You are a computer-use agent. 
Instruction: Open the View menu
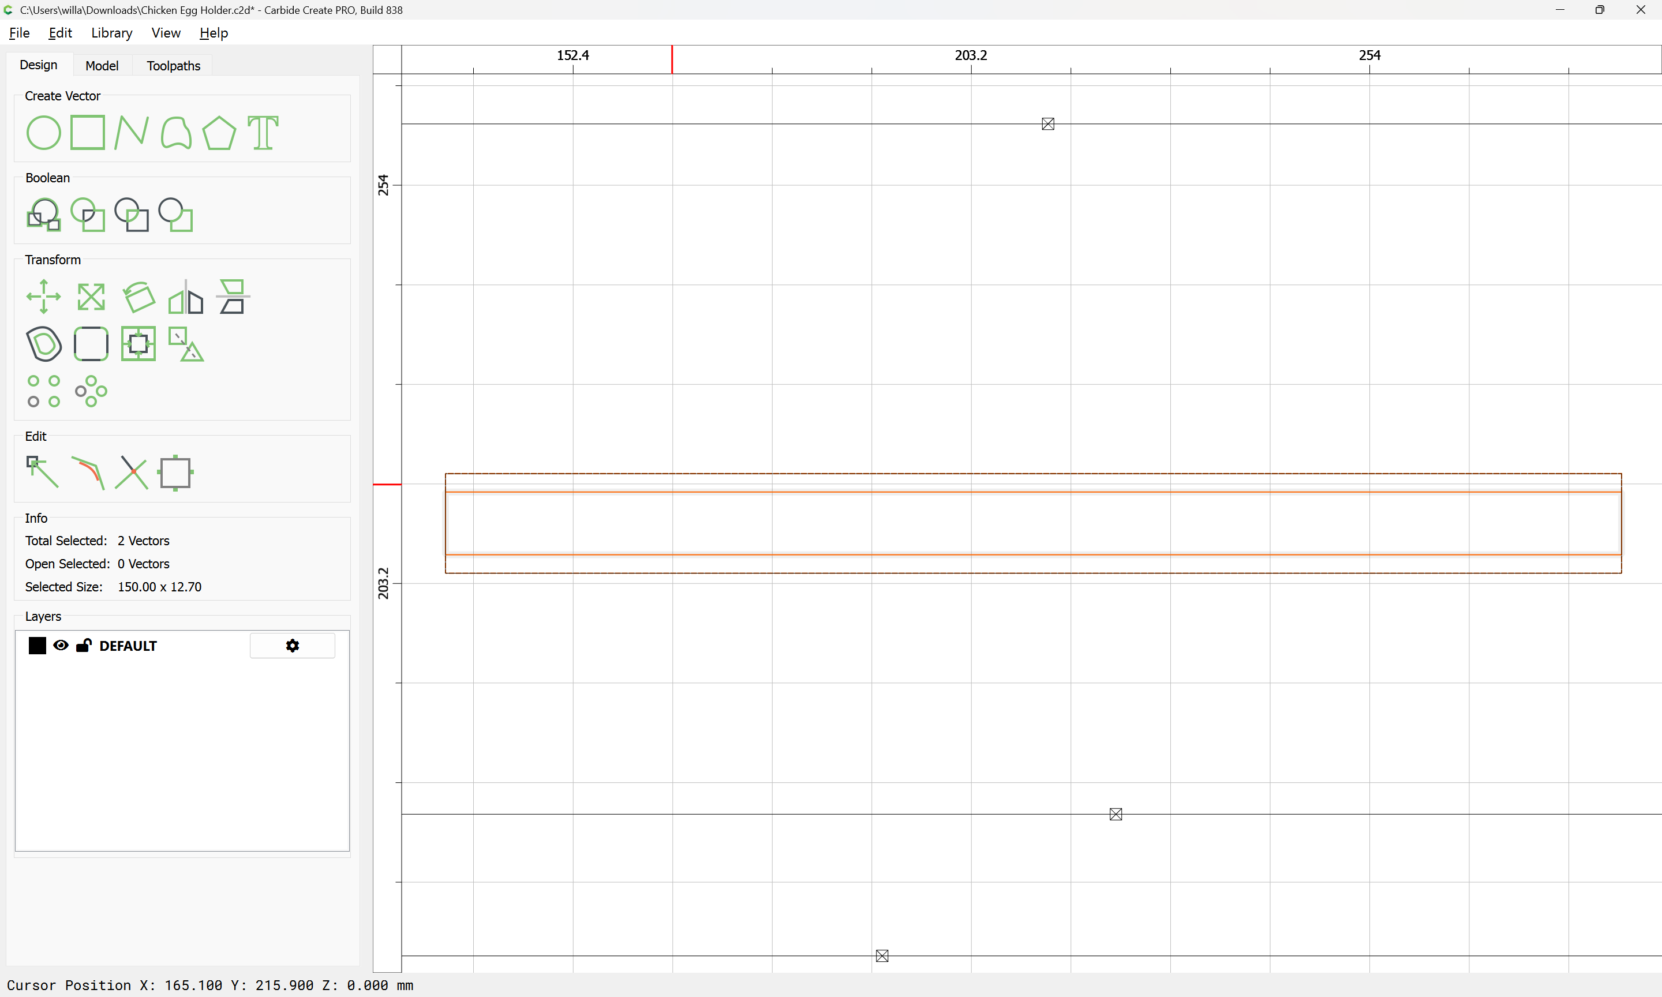(x=165, y=33)
